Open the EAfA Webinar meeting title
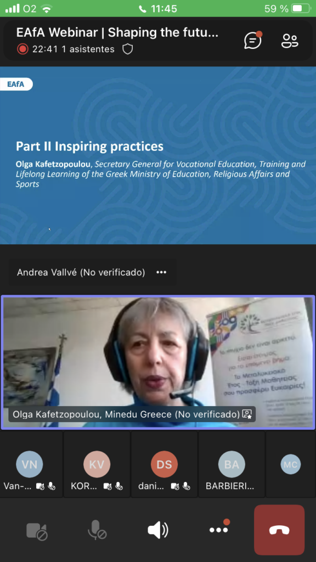The width and height of the screenshot is (316, 562). [x=117, y=32]
